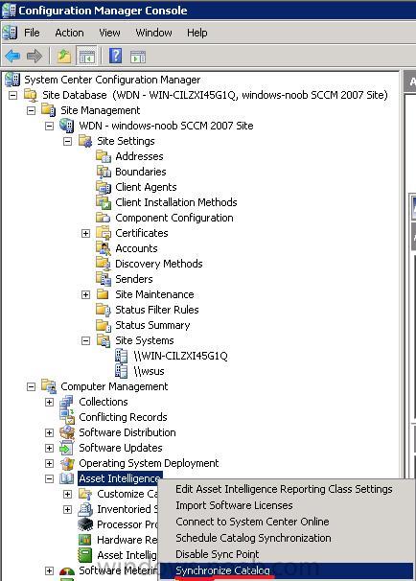Click the Up one level folder icon
416x581 pixels.
63,57
